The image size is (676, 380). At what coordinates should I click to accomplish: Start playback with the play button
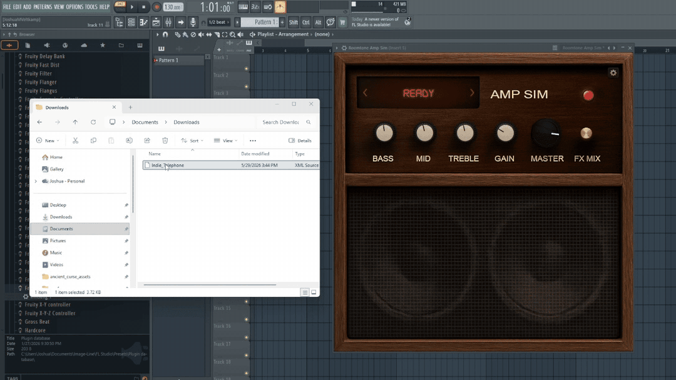[x=132, y=7]
